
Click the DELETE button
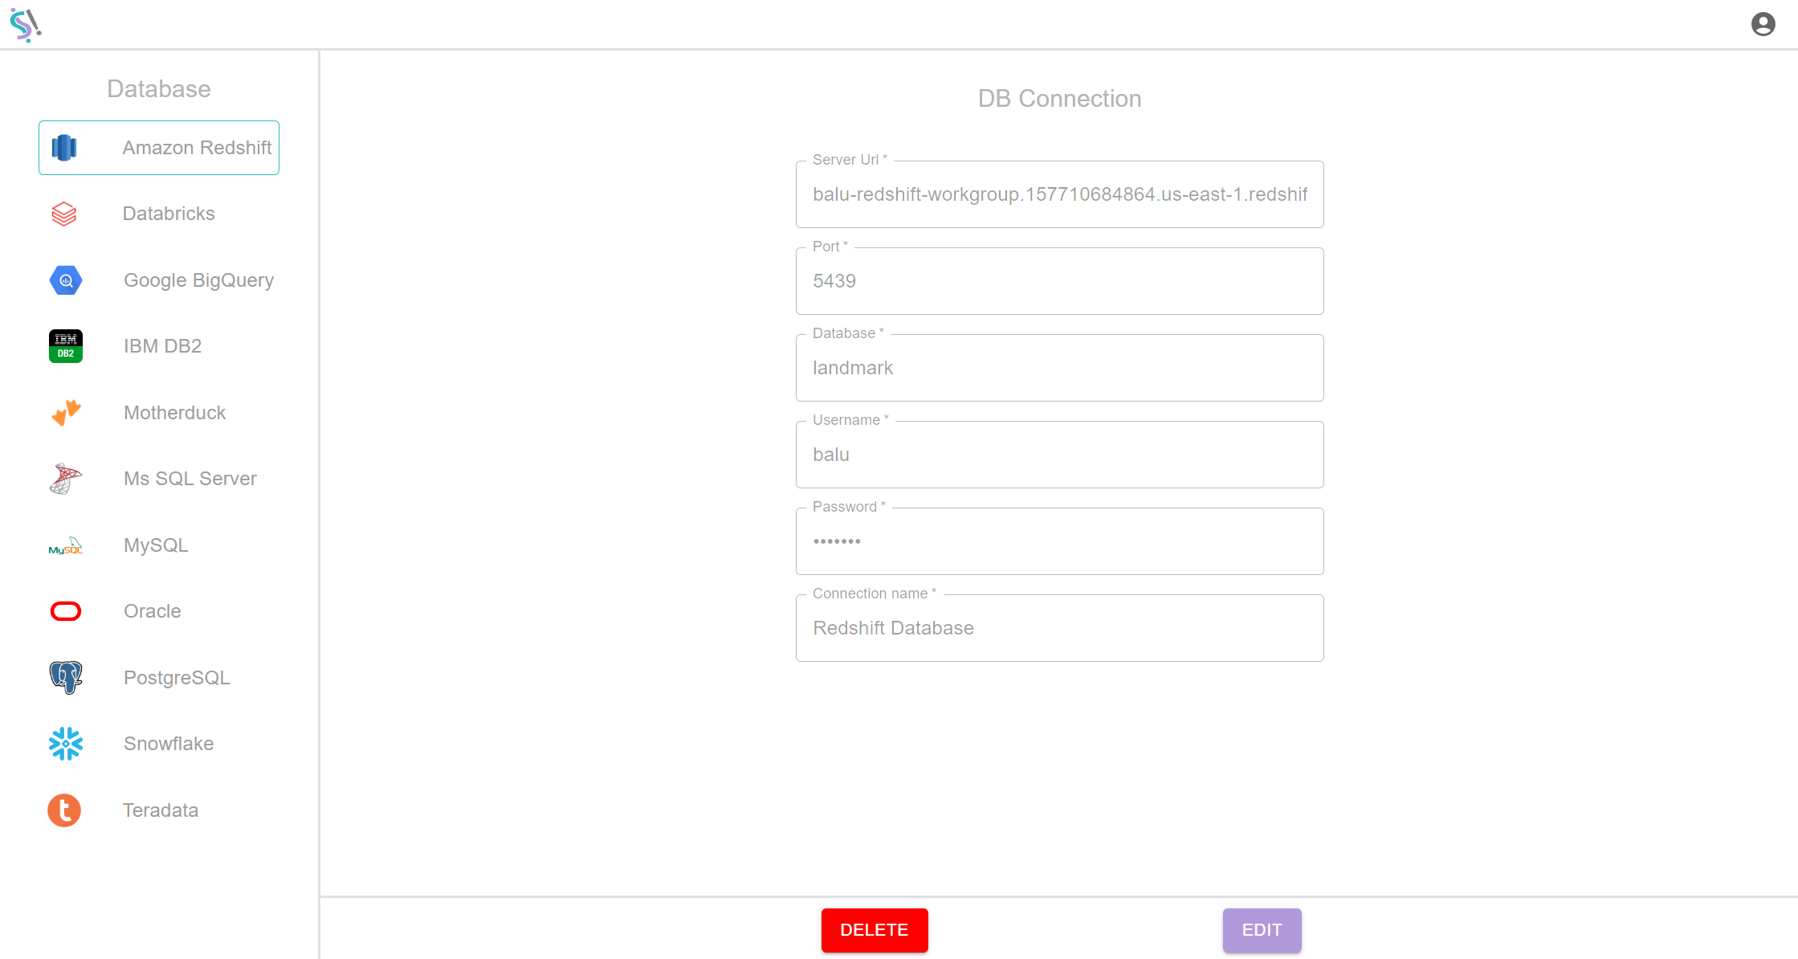[x=874, y=929]
